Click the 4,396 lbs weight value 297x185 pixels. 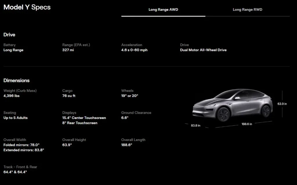pyautogui.click(x=11, y=96)
